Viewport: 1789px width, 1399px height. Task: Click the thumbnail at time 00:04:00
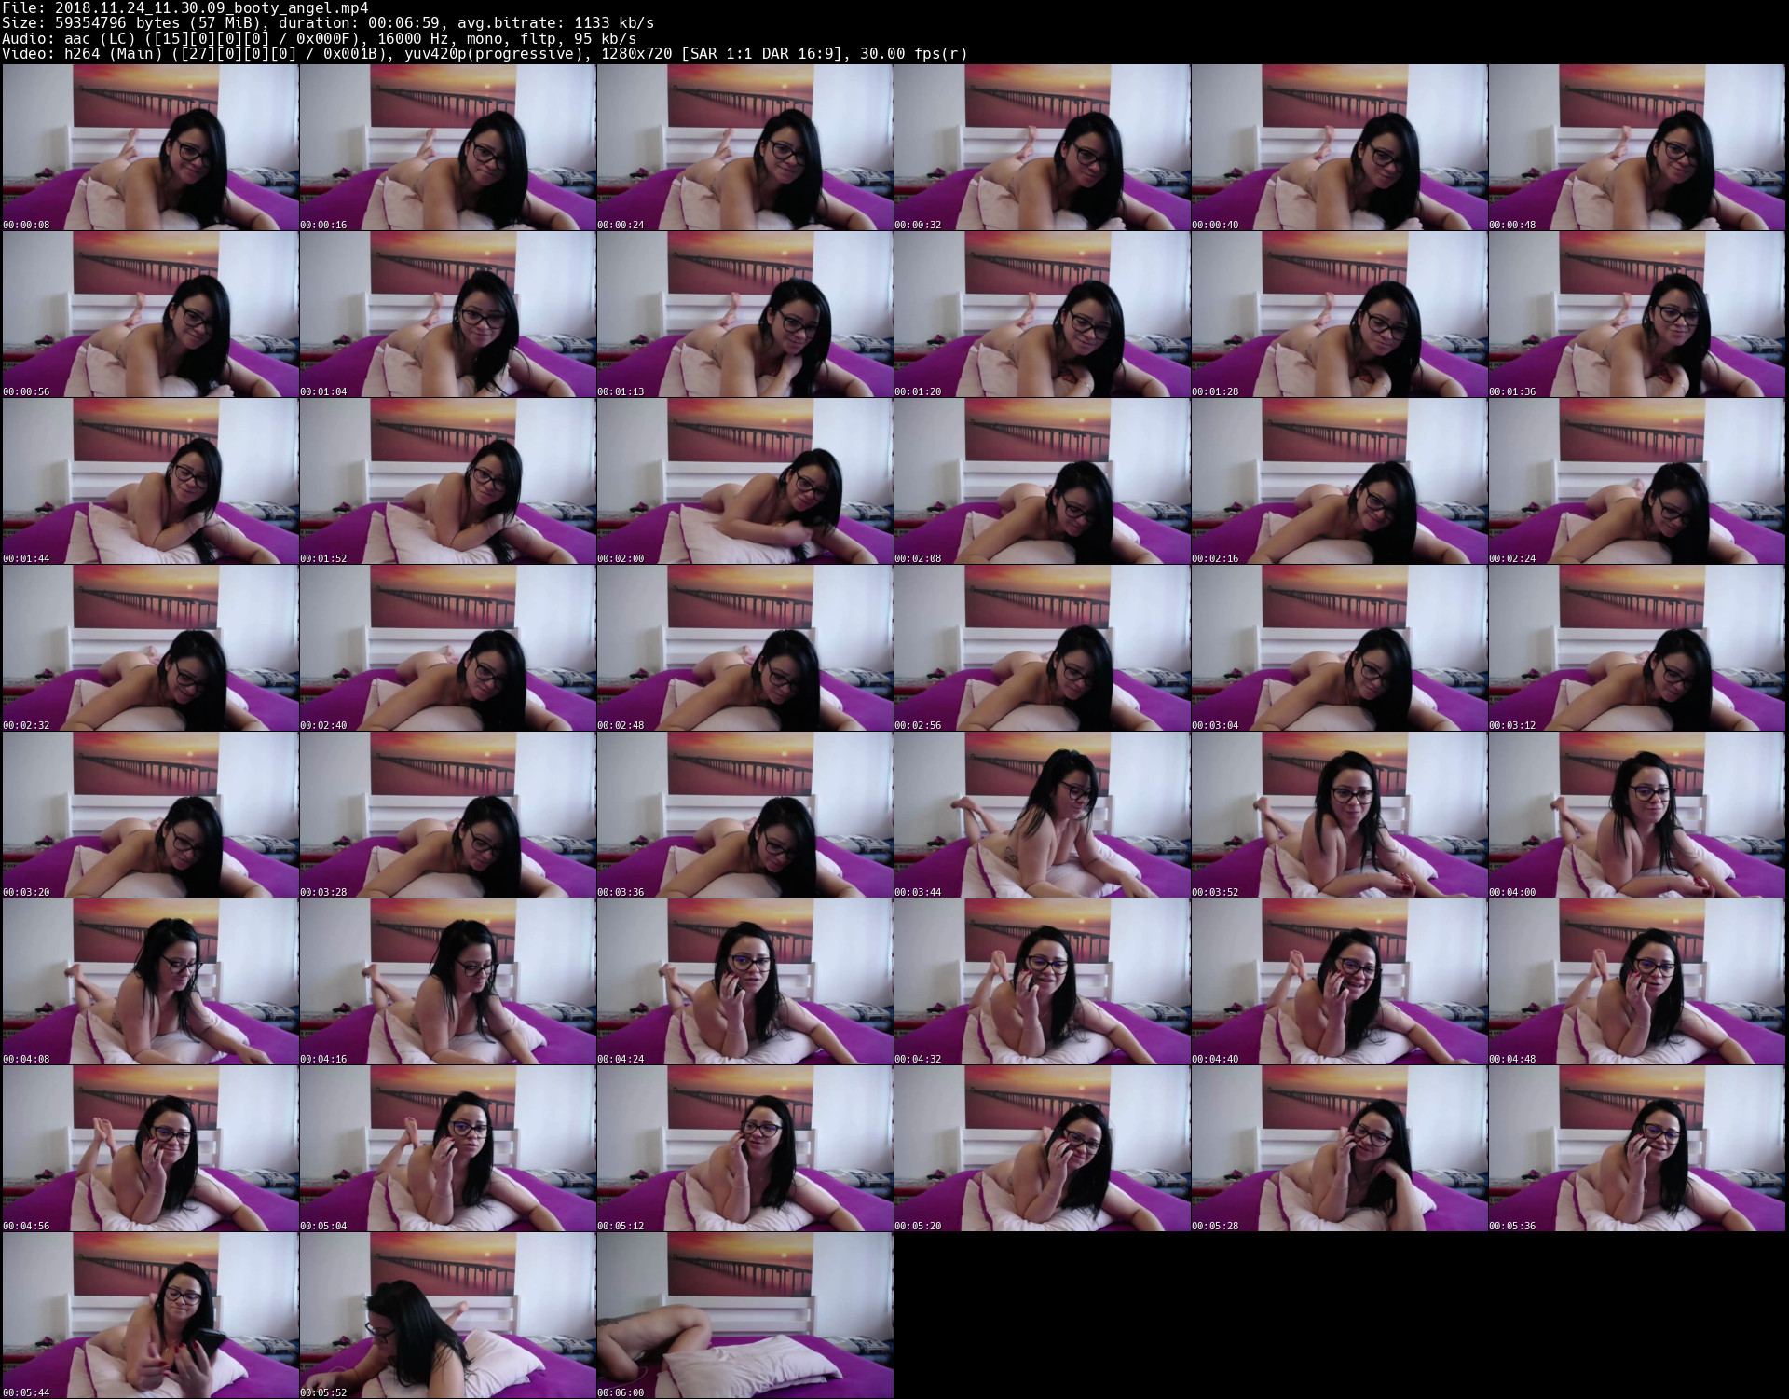point(1636,815)
